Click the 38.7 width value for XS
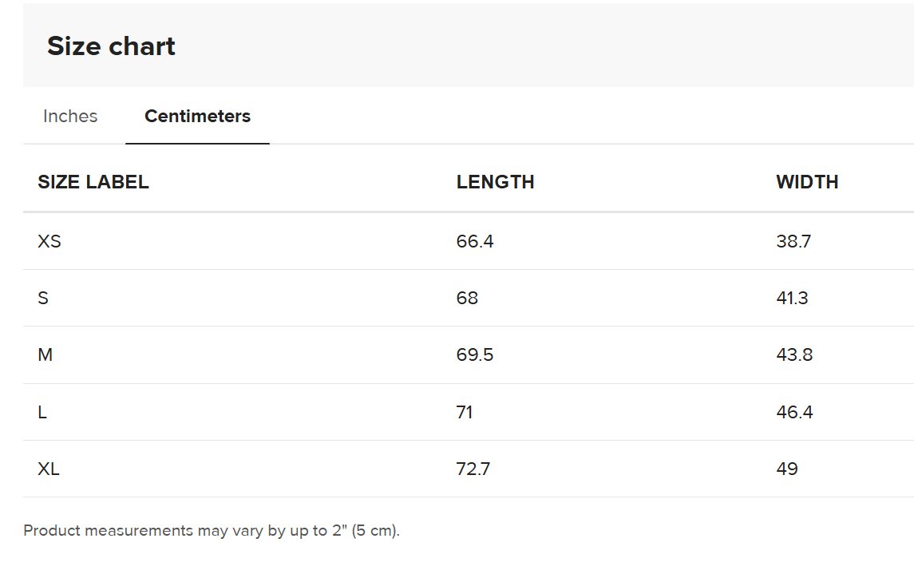The width and height of the screenshot is (914, 578). (x=794, y=241)
